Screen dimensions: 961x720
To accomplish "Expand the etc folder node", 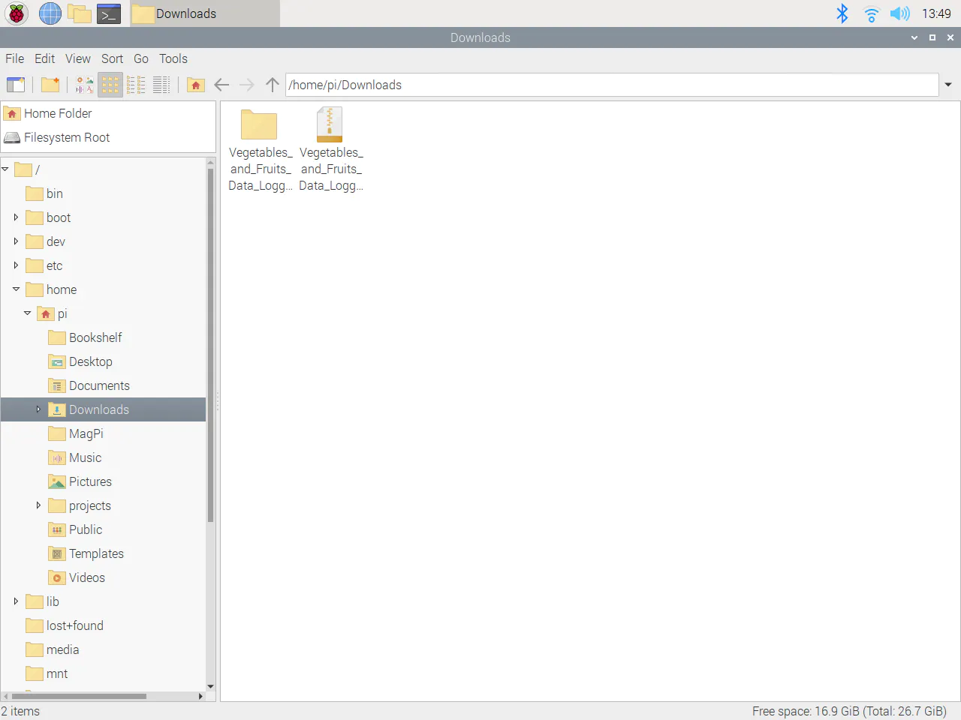I will [16, 265].
